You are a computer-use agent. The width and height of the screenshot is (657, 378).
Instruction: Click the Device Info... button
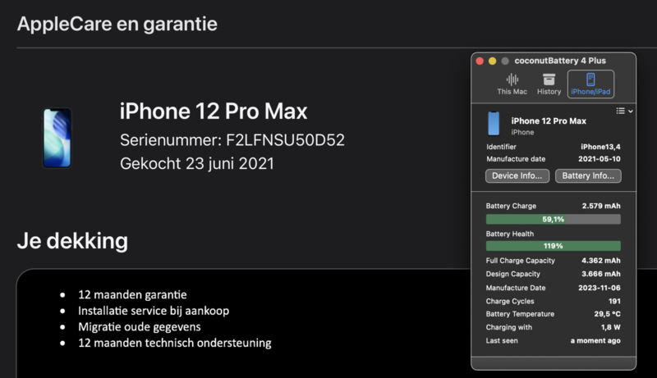tap(517, 175)
